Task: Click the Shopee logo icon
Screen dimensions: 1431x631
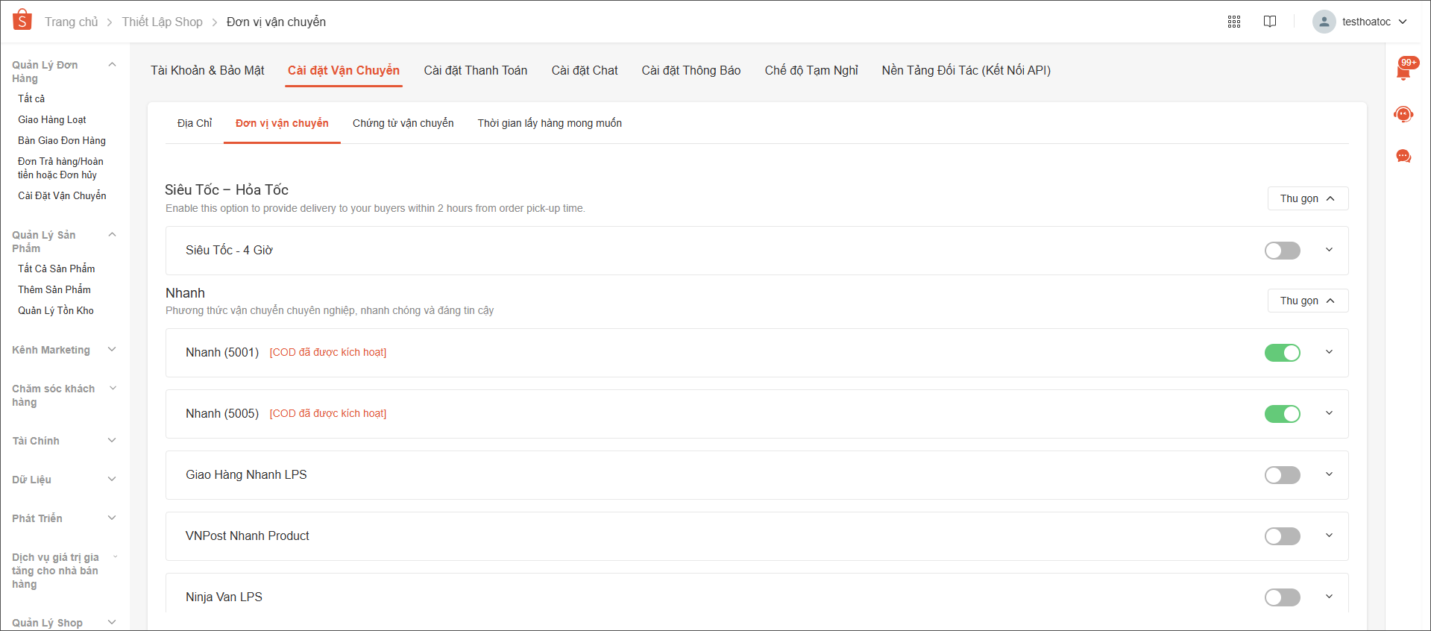Action: [22, 20]
